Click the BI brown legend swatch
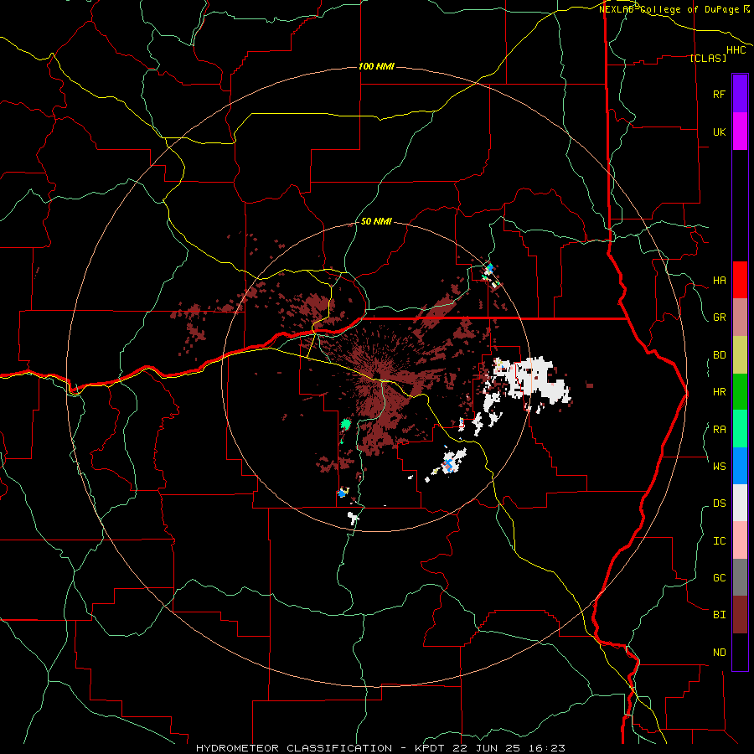This screenshot has height=754, width=754. click(740, 615)
